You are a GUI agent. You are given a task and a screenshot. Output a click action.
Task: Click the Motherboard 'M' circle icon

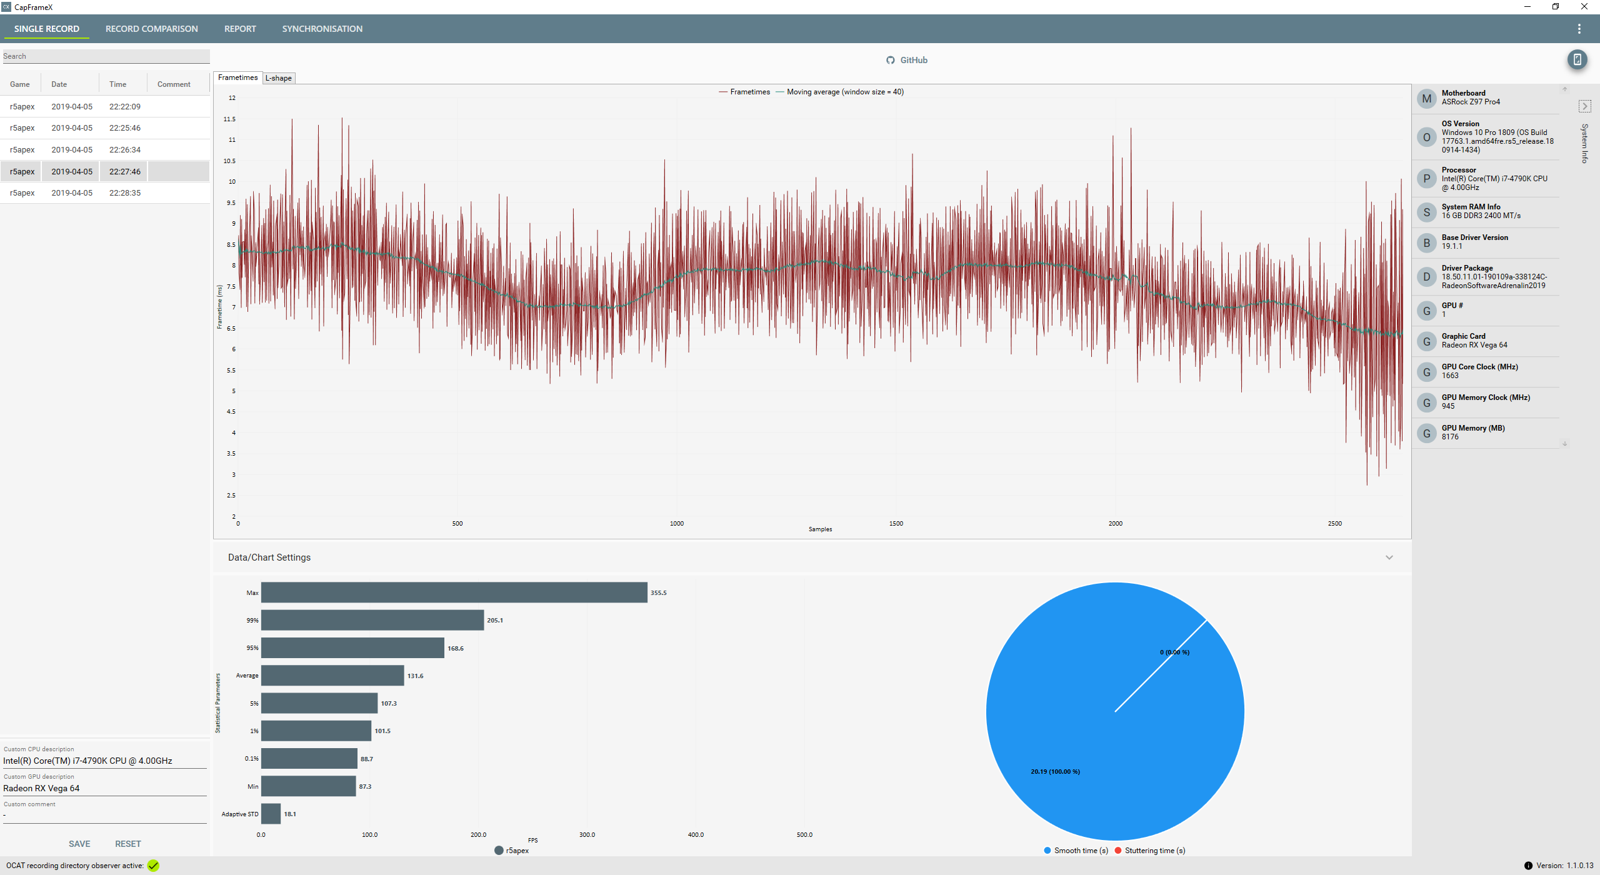(1426, 98)
